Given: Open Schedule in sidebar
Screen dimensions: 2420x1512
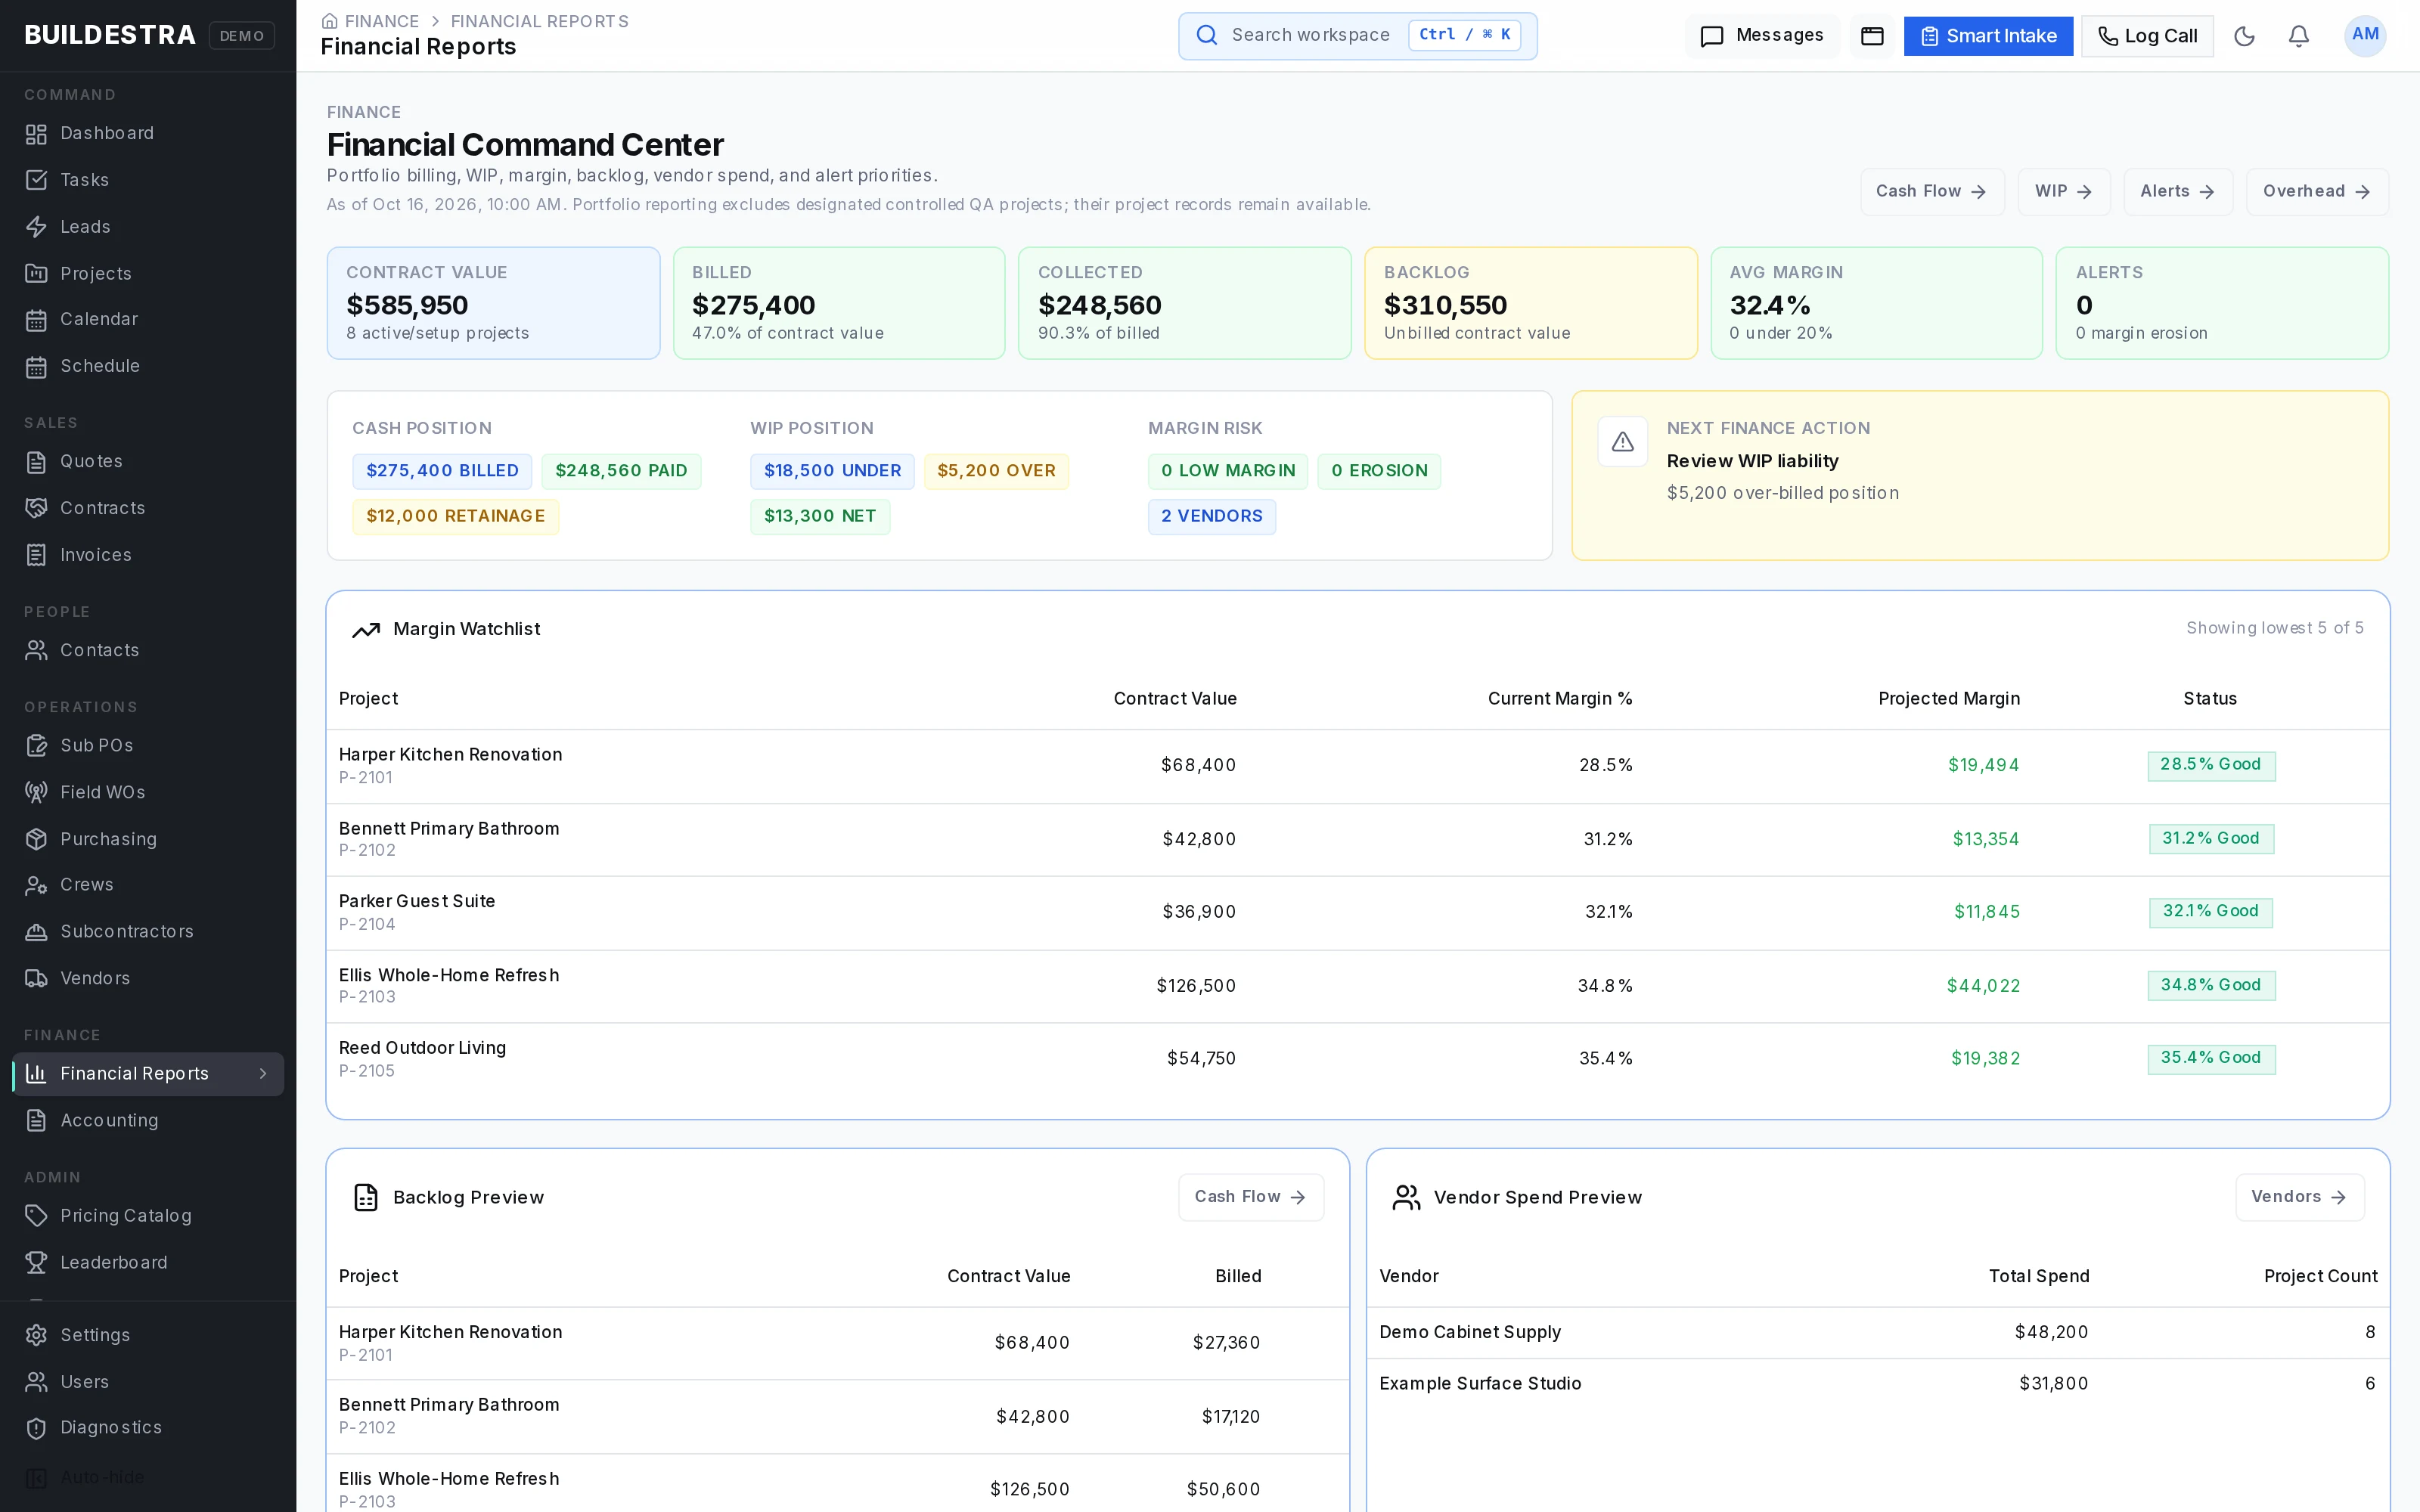Looking at the screenshot, I should point(148,366).
